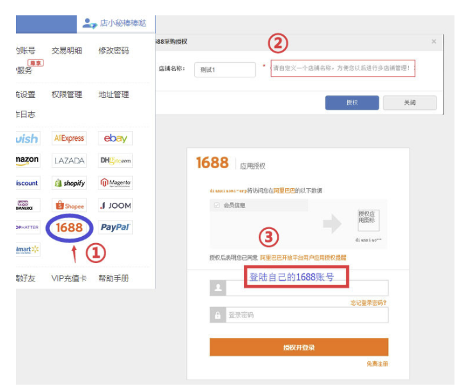
Task: Select the Magento platform logo
Action: click(115, 183)
